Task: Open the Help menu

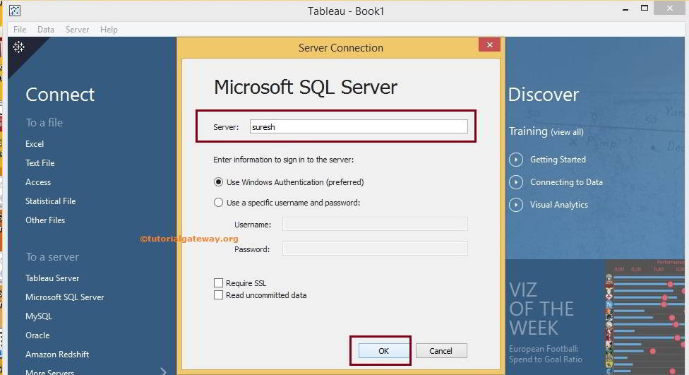Action: coord(109,30)
